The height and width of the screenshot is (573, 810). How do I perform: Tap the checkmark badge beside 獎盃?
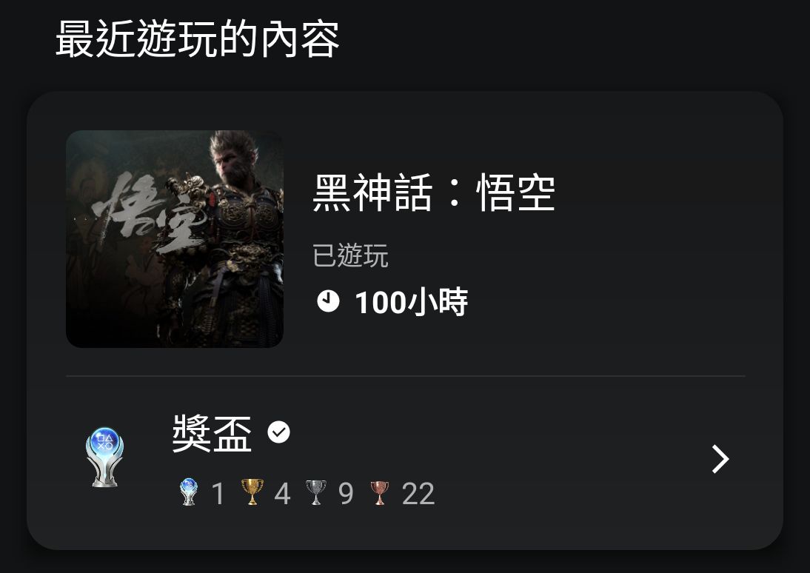pyautogui.click(x=279, y=432)
